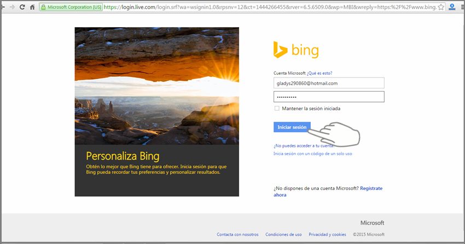
Task: Focus the password input field
Action: (329, 97)
